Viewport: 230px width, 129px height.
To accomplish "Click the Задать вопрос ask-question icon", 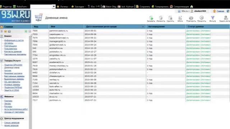I will coord(225,19).
